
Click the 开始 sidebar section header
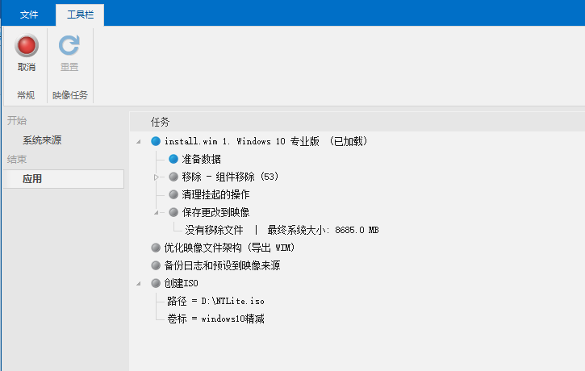[17, 120]
